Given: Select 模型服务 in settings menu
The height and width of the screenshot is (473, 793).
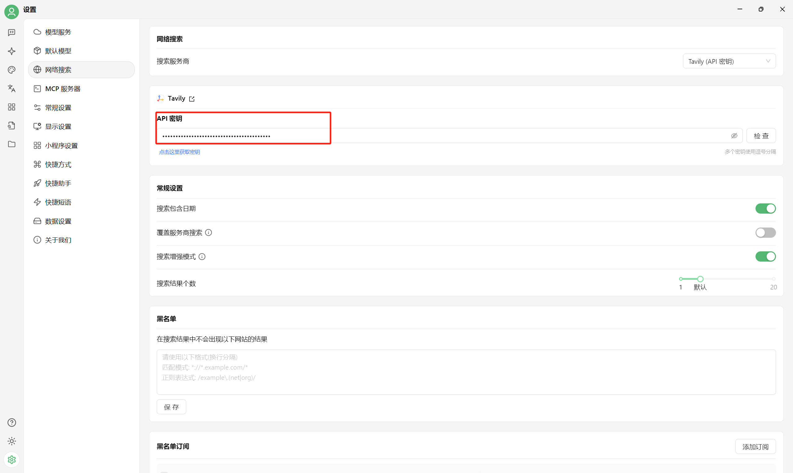Looking at the screenshot, I should (x=58, y=32).
